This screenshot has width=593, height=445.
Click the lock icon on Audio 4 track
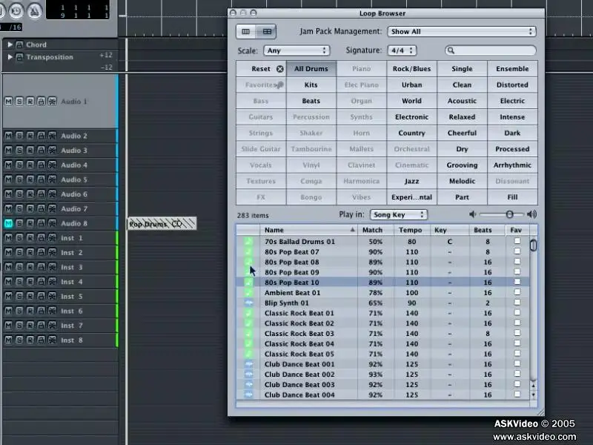(42, 165)
